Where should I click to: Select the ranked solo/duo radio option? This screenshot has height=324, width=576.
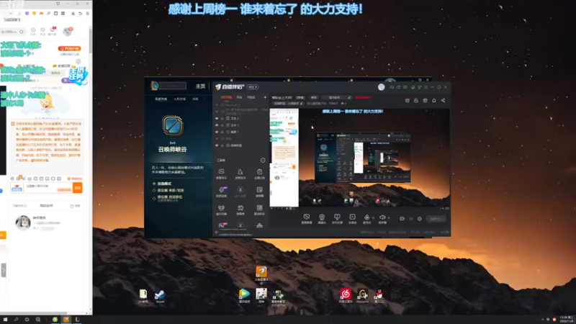154,190
